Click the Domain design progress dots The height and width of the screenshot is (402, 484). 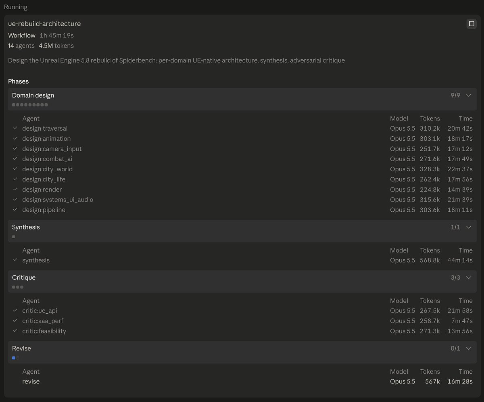pyautogui.click(x=30, y=105)
